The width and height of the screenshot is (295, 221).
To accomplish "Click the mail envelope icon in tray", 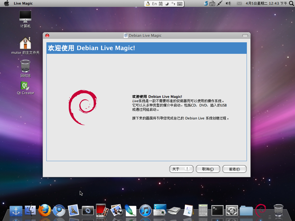I will coord(239,3).
